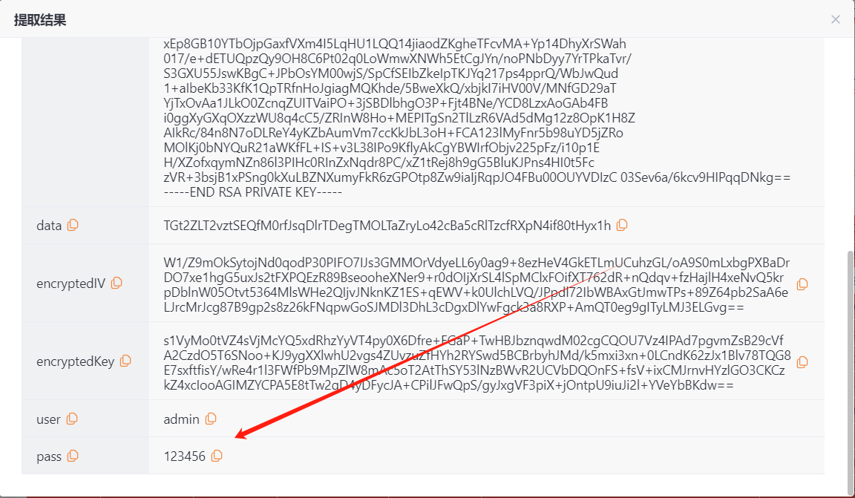This screenshot has height=498, width=855.
Task: Click the END RSA PRIVATE KEY line
Action: click(253, 192)
